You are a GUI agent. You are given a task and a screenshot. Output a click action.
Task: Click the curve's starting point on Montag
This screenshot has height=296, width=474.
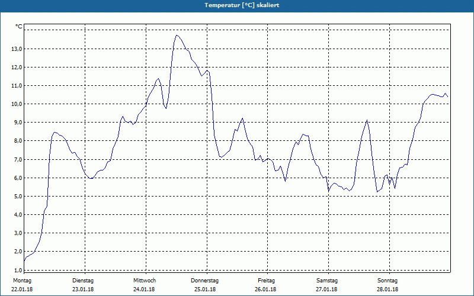click(x=24, y=261)
